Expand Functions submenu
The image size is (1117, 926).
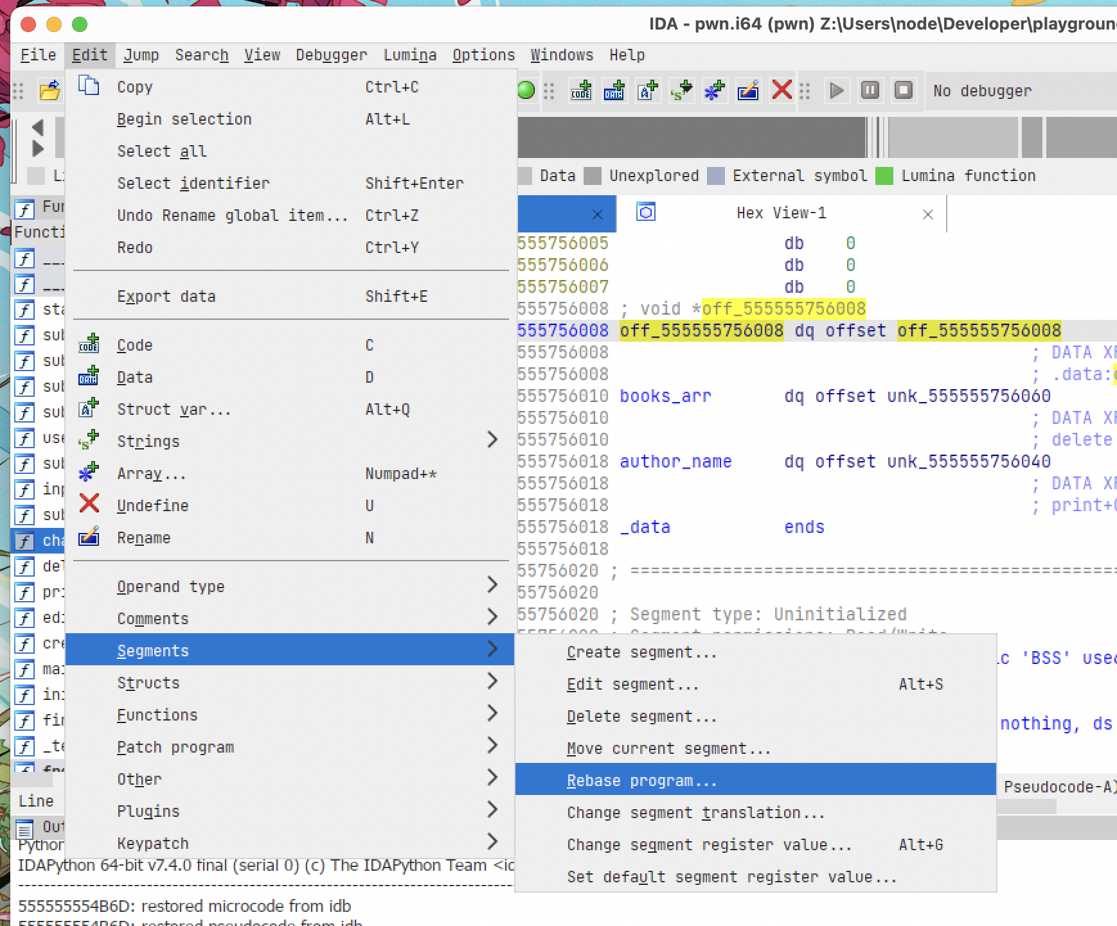[492, 713]
